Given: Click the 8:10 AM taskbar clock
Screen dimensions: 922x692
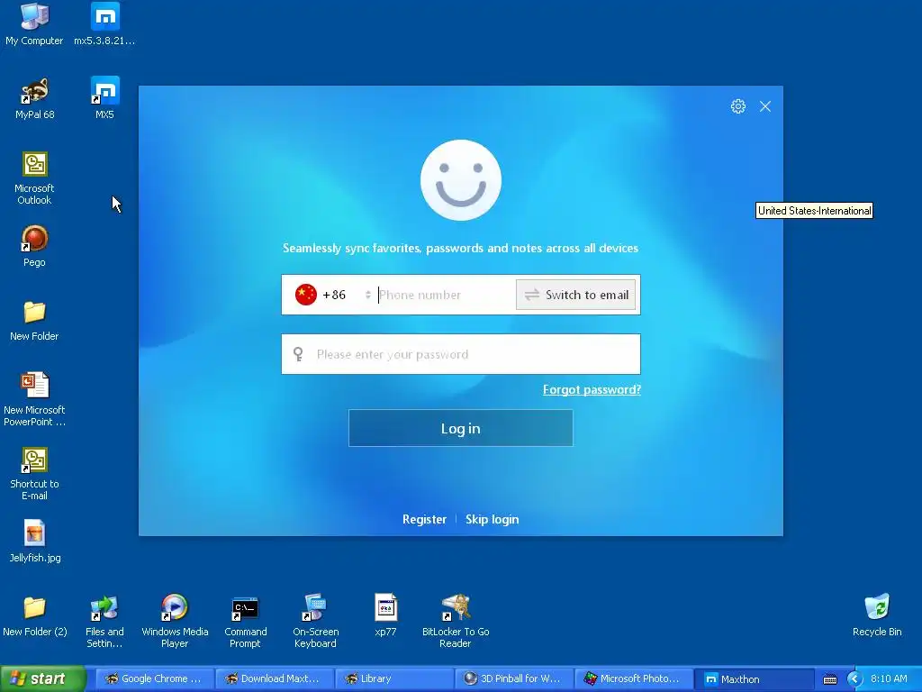Looking at the screenshot, I should coord(889,678).
